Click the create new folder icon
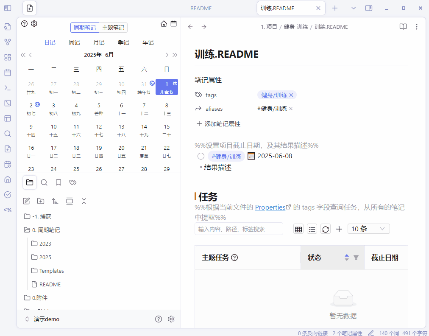Image resolution: width=429 pixels, height=336 pixels. tap(41, 201)
